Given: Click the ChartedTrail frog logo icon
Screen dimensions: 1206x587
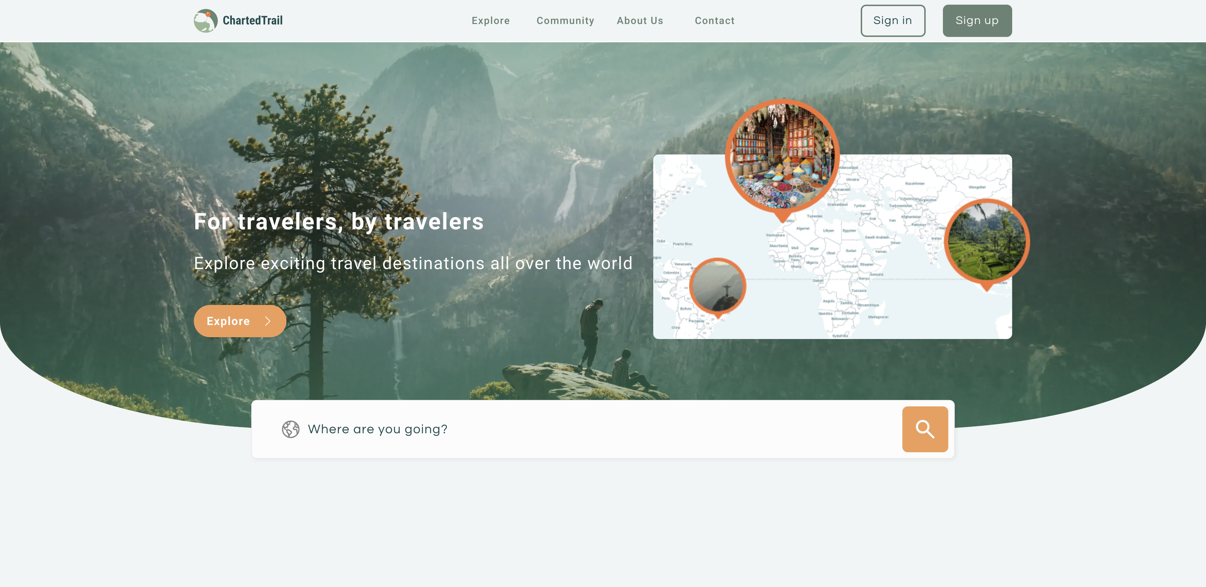Looking at the screenshot, I should [206, 20].
